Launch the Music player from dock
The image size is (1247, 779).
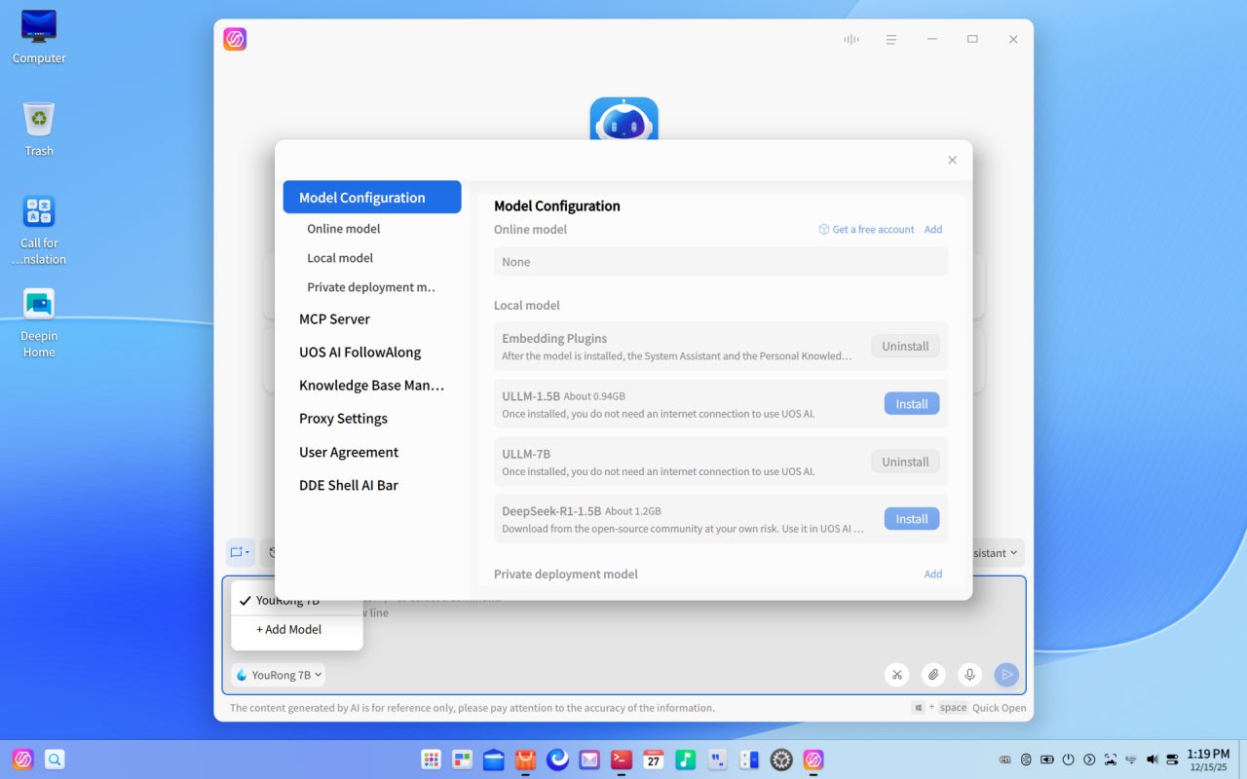[x=686, y=760]
